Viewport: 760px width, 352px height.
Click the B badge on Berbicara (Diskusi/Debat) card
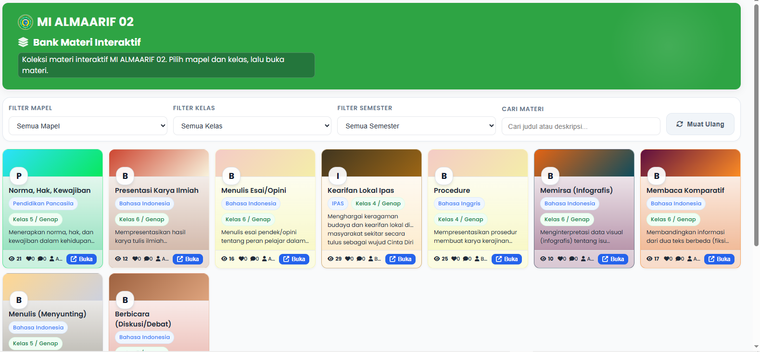[125, 300]
